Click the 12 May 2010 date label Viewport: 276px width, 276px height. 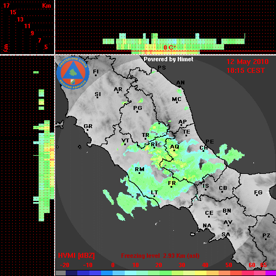click(247, 62)
